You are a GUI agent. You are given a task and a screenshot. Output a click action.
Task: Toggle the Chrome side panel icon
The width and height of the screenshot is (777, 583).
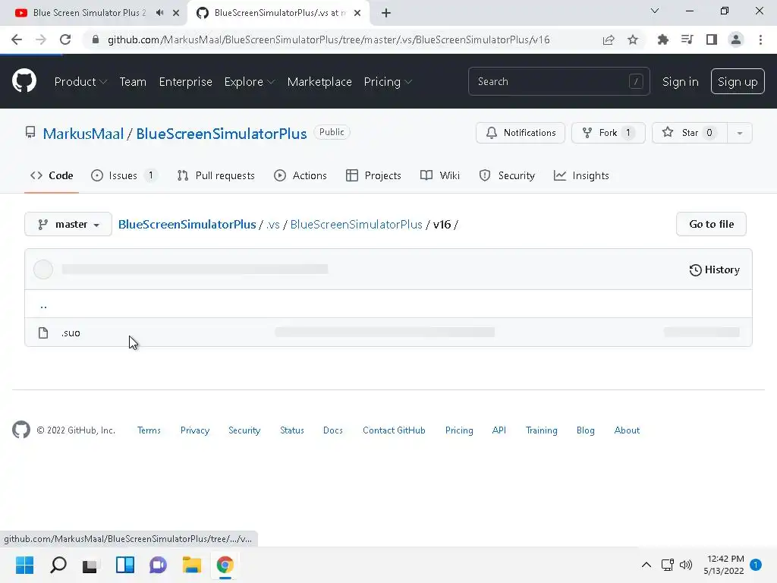(x=712, y=39)
